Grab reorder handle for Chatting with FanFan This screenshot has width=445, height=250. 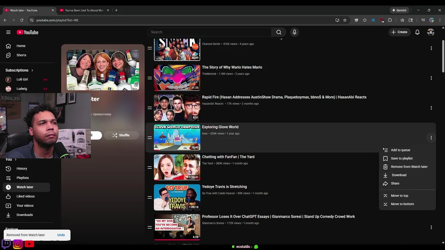[149, 168]
